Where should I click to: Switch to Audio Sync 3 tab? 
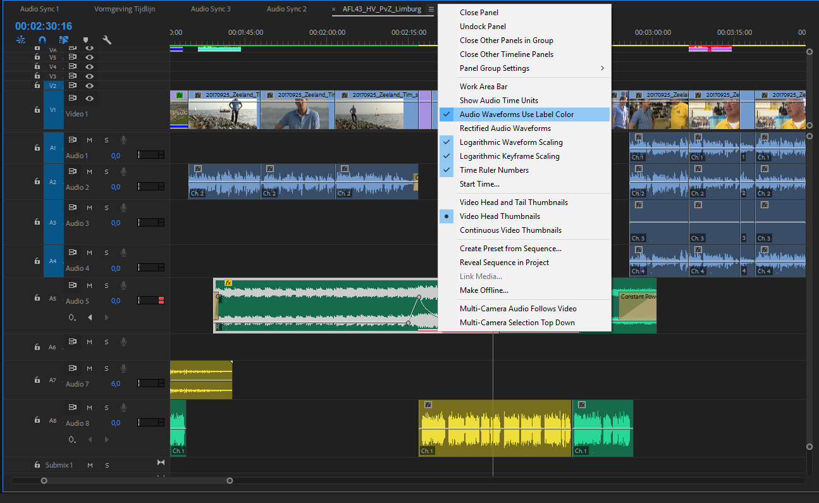pos(210,9)
